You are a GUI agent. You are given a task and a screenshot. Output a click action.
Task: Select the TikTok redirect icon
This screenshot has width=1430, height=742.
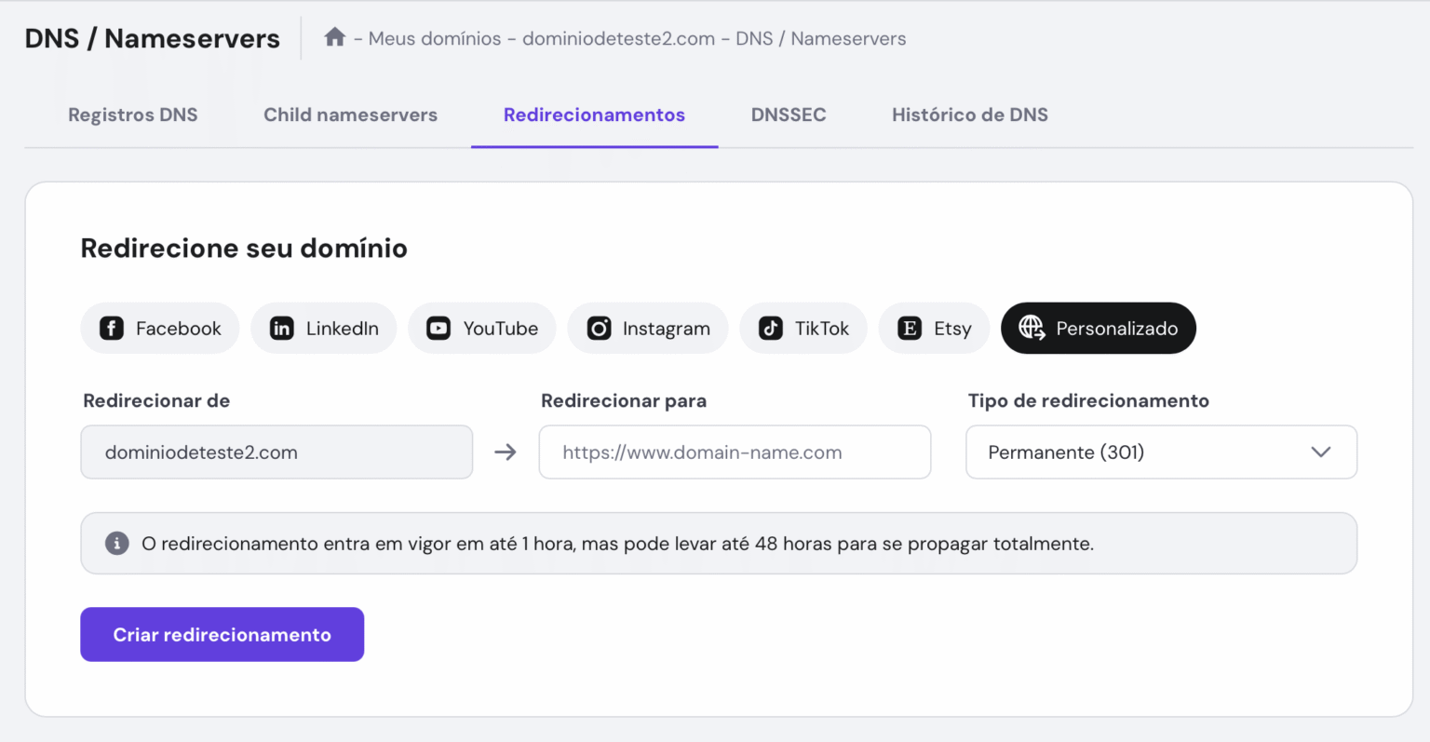pyautogui.click(x=803, y=328)
